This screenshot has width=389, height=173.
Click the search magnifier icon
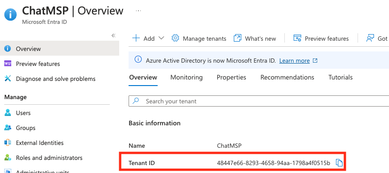(136, 101)
